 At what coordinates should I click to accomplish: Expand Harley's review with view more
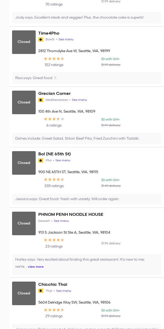tap(36, 267)
